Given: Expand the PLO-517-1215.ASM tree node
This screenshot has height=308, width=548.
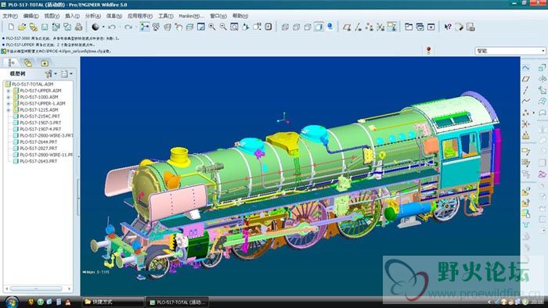Looking at the screenshot, I should coord(9,110).
